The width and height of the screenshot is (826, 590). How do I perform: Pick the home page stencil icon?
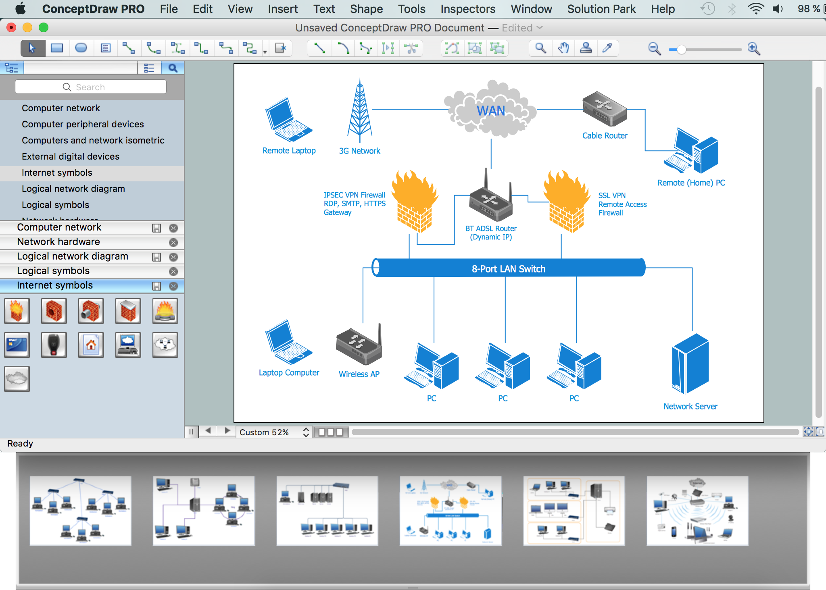[91, 345]
